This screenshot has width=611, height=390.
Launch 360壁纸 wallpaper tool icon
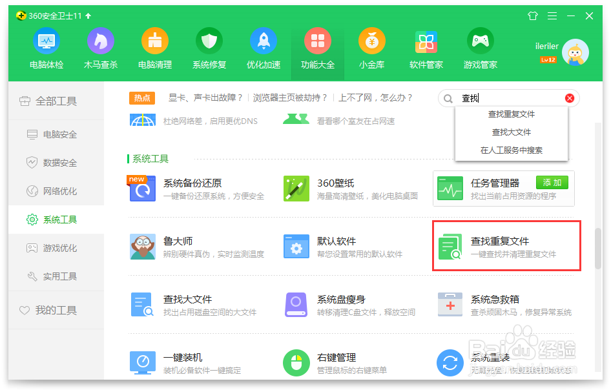pos(296,188)
